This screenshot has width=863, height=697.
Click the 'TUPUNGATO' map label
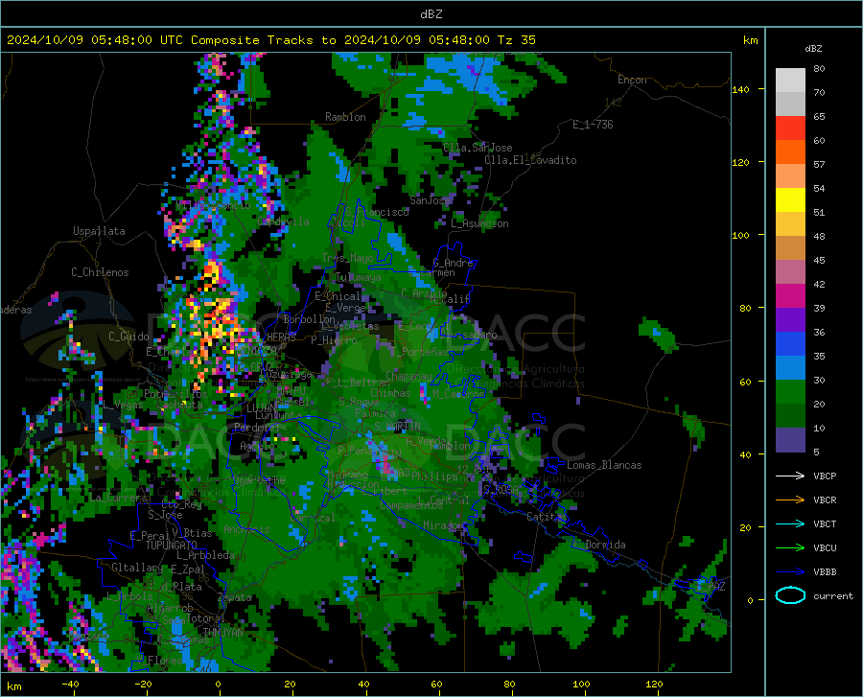172,546
